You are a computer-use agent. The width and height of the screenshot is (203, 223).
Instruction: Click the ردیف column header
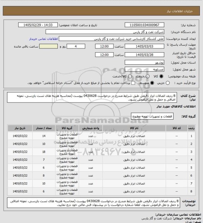pyautogui.click(x=191, y=128)
